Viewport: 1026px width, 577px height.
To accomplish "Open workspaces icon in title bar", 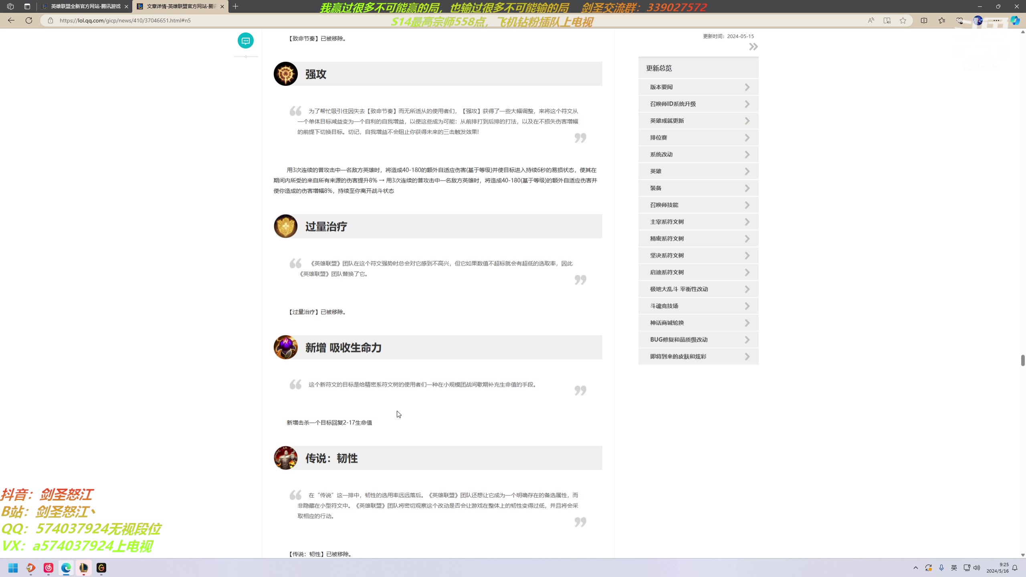I will (x=11, y=6).
